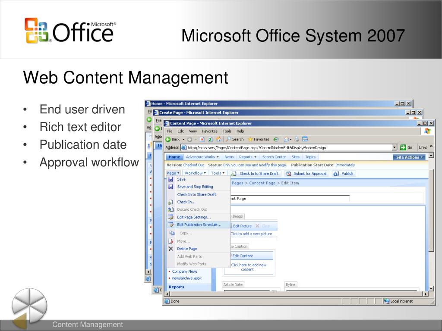
Task: Switch to the News tab
Action: pos(229,157)
